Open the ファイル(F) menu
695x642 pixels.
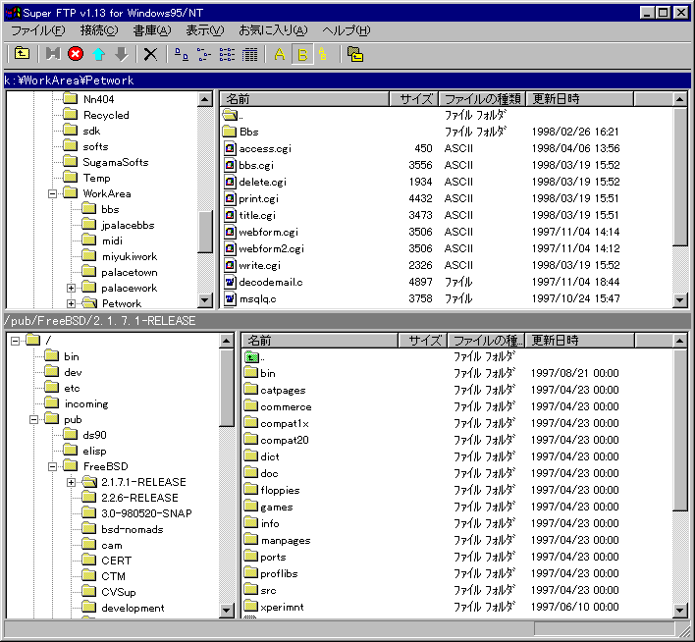coord(37,30)
